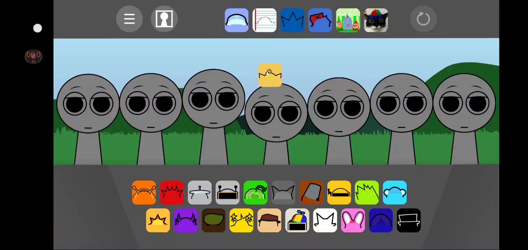528x250 pixels.
Task: Open the green cartoon characters bonus
Action: point(348,20)
